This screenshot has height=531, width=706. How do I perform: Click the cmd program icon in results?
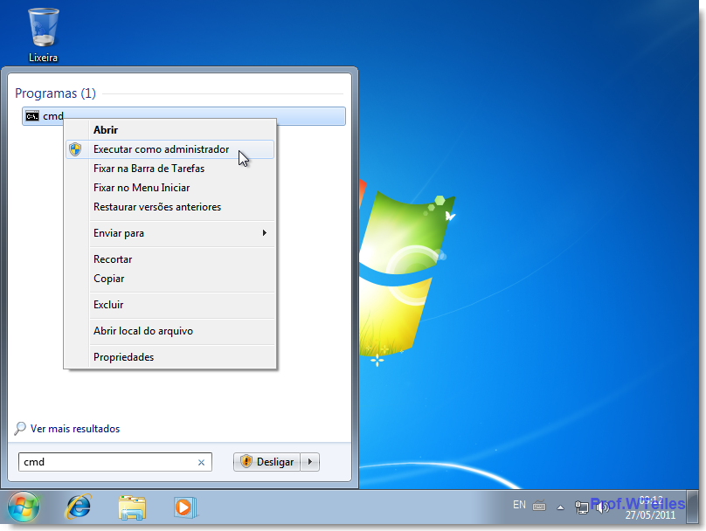pos(32,116)
